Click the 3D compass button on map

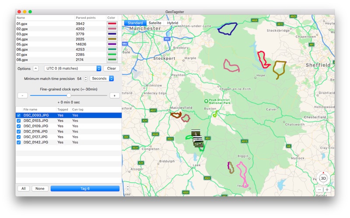click(x=323, y=178)
